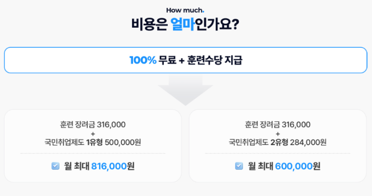This screenshot has width=372, height=196.
Task: Click the blue 100% text in banner
Action: pos(143,60)
